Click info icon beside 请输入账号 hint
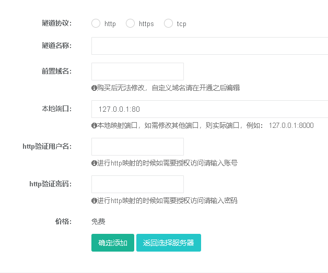This screenshot has width=328, height=273. (x=94, y=163)
